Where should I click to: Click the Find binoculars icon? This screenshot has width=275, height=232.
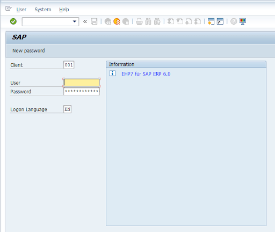click(148, 21)
